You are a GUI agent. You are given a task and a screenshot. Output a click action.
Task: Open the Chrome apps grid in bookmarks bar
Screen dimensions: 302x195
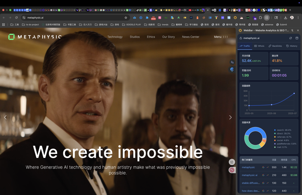point(3,25)
